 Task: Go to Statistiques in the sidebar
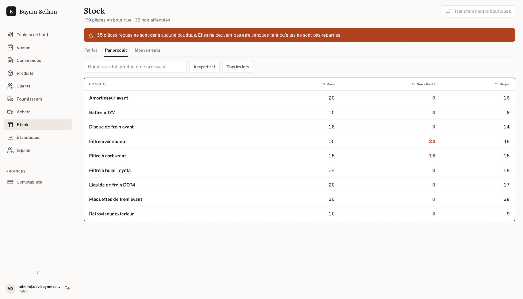tap(38, 137)
